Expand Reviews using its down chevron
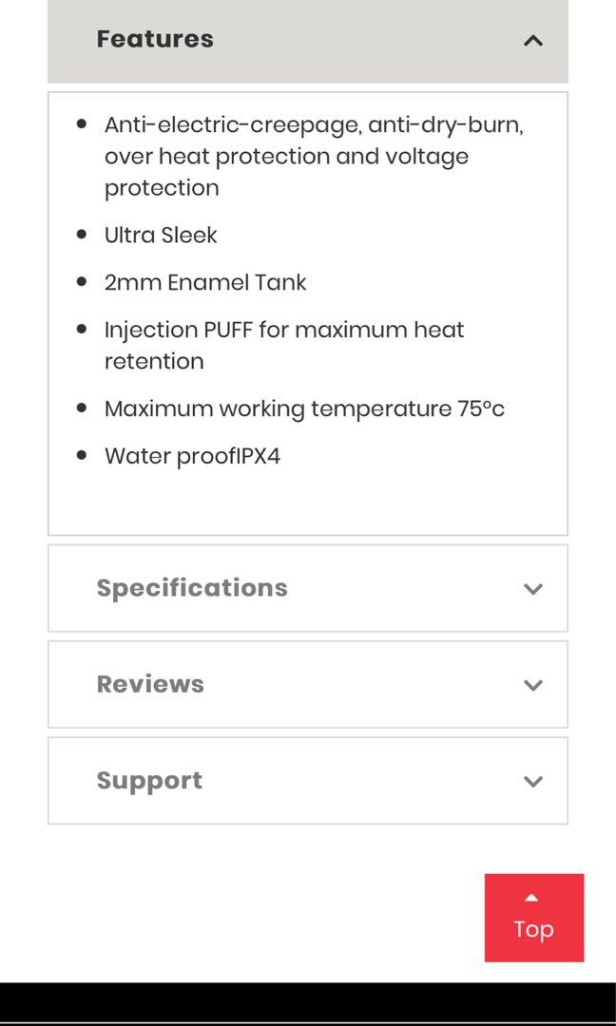This screenshot has width=616, height=1026. point(533,685)
